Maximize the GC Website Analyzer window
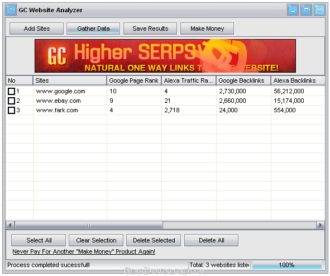Viewport: 330px width, 276px height. tap(306, 10)
